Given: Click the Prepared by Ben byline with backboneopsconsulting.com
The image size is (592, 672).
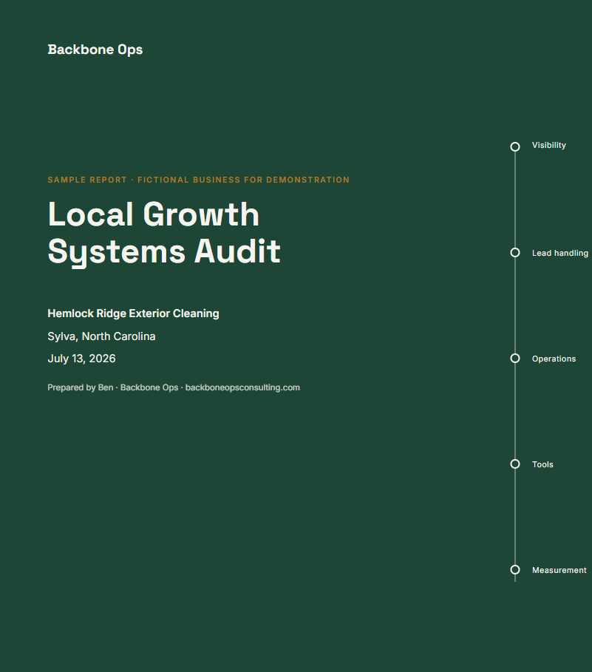Looking at the screenshot, I should (174, 387).
